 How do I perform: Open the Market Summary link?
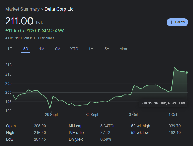pyautogui.click(x=22, y=9)
